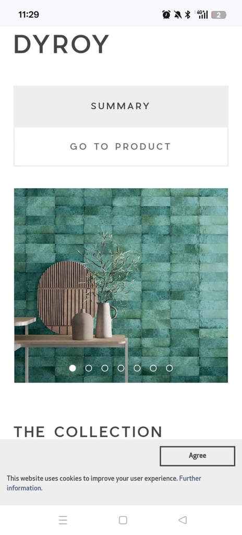This screenshot has width=242, height=535.
Task: Tap the muted notifications bell icon
Action: pos(177,15)
